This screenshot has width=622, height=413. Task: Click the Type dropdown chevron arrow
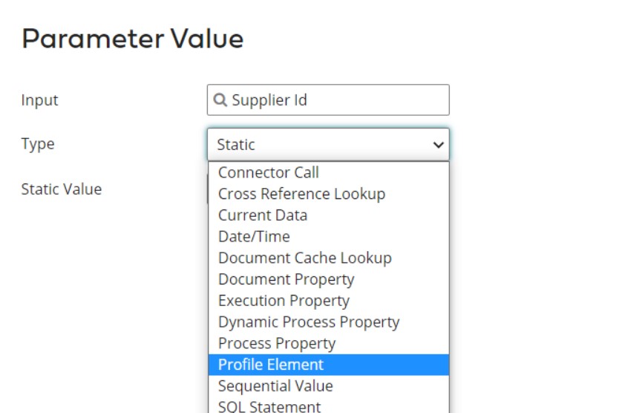tap(438, 145)
